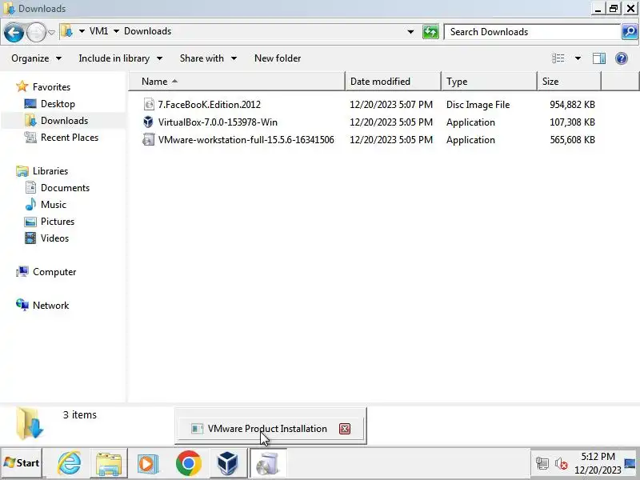Launch Google Chrome from the taskbar

[x=189, y=463]
